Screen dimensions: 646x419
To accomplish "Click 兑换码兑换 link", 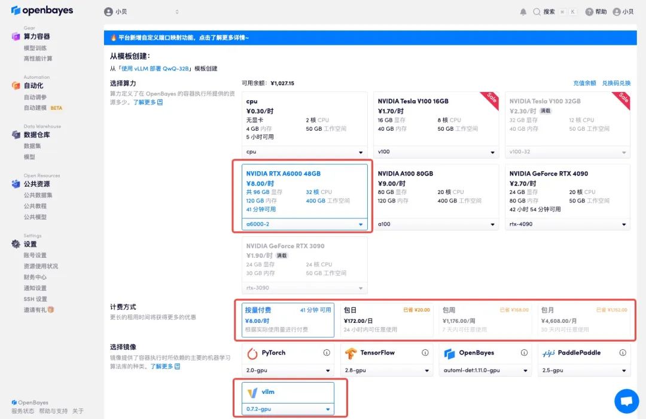I will tap(616, 83).
